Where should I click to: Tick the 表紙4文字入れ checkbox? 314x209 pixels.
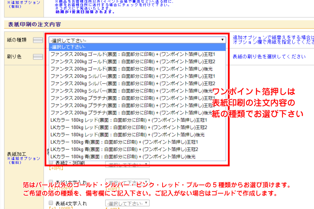tap(51, 203)
